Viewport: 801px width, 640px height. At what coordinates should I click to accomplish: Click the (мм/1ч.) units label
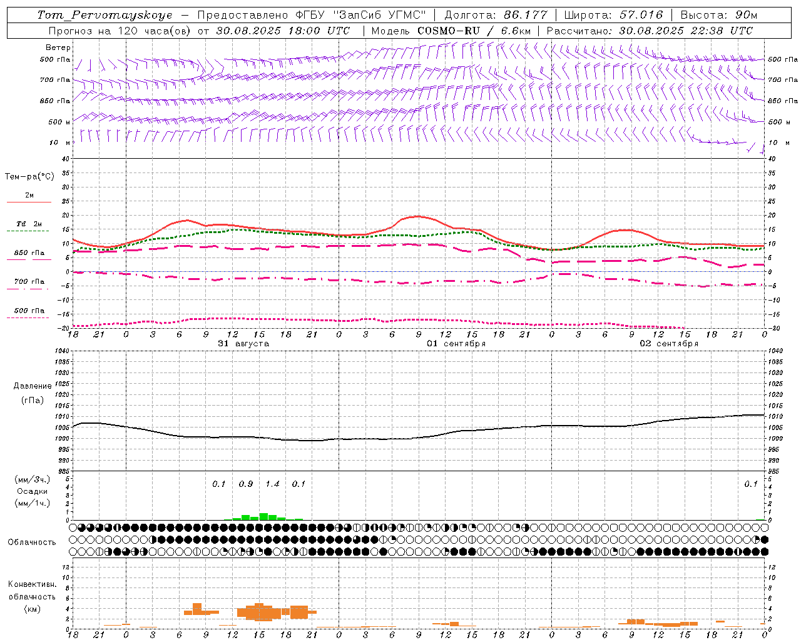(33, 503)
